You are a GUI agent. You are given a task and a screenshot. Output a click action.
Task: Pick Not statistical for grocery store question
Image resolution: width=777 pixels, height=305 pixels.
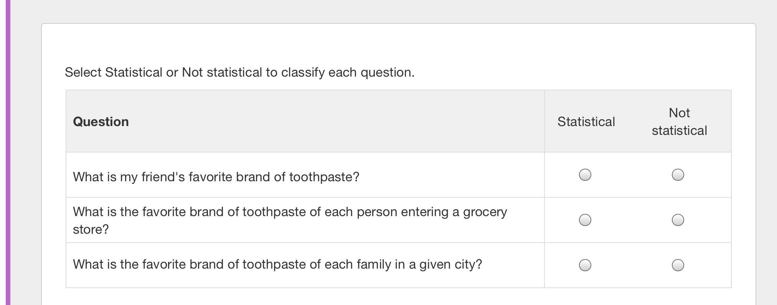[678, 220]
